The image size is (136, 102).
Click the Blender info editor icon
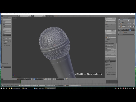2,16
